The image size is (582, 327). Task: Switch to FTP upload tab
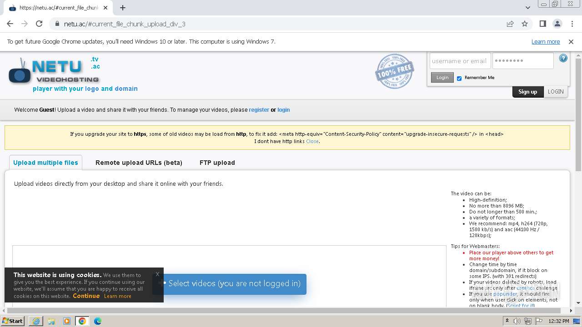pos(217,163)
